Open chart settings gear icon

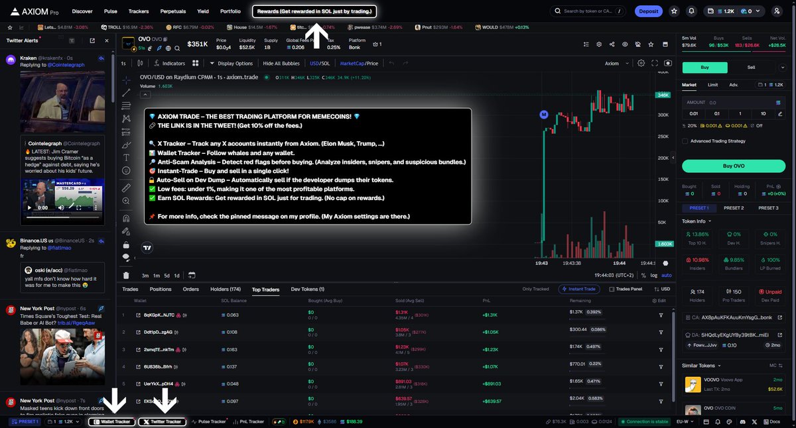point(641,64)
